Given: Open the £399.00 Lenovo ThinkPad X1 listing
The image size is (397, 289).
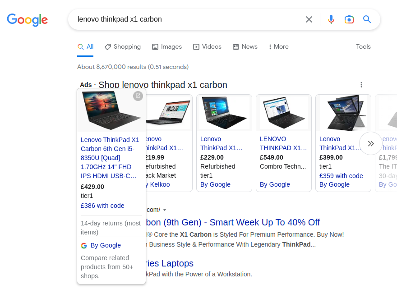Looking at the screenshot, I should pos(340,143).
